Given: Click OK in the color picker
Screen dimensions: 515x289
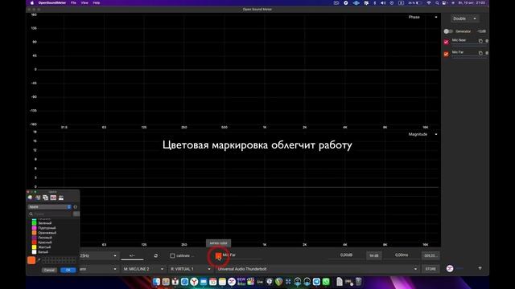Looking at the screenshot, I should (68, 270).
